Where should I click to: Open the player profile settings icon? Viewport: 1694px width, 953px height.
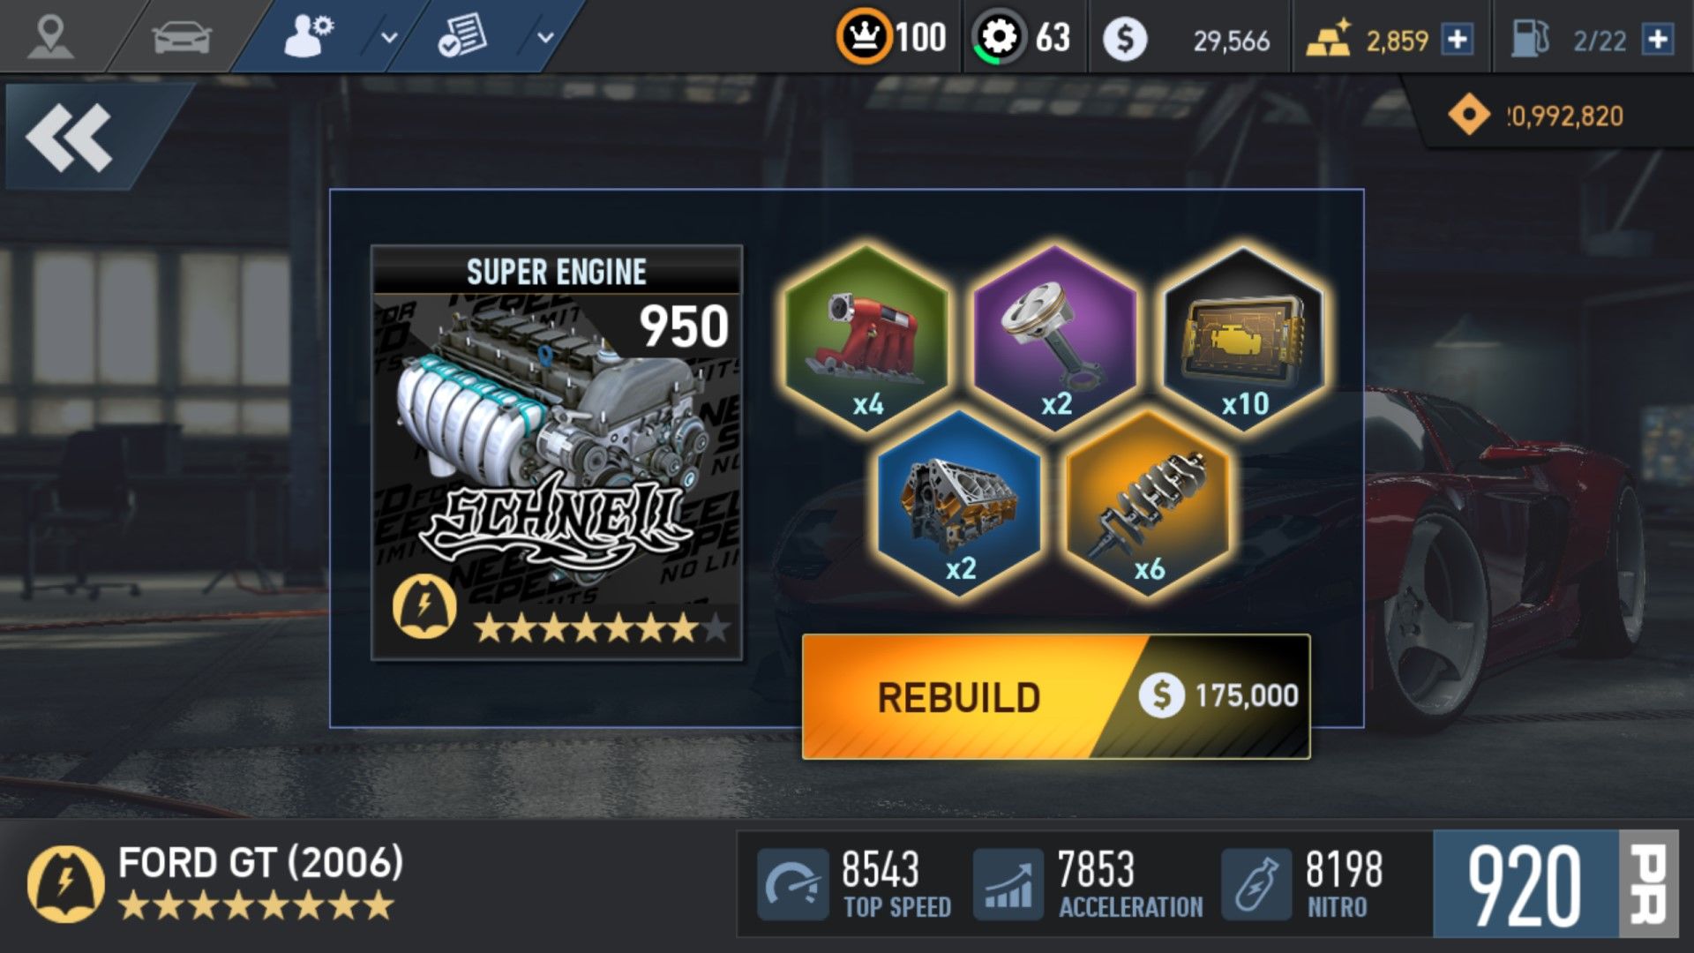[x=308, y=37]
